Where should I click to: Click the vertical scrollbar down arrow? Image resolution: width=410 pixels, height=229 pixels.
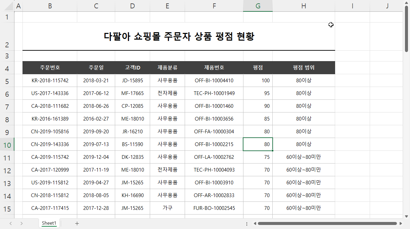click(406, 216)
